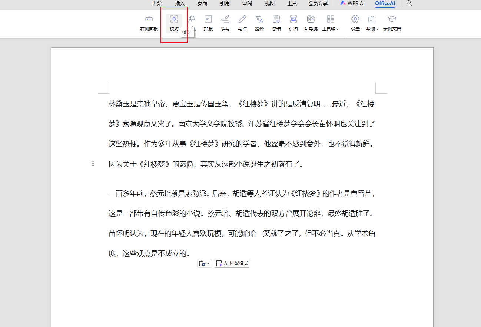Viewport: 481px width, 327px height.
Task: Click the paragraph drag handle
Action: (x=93, y=163)
